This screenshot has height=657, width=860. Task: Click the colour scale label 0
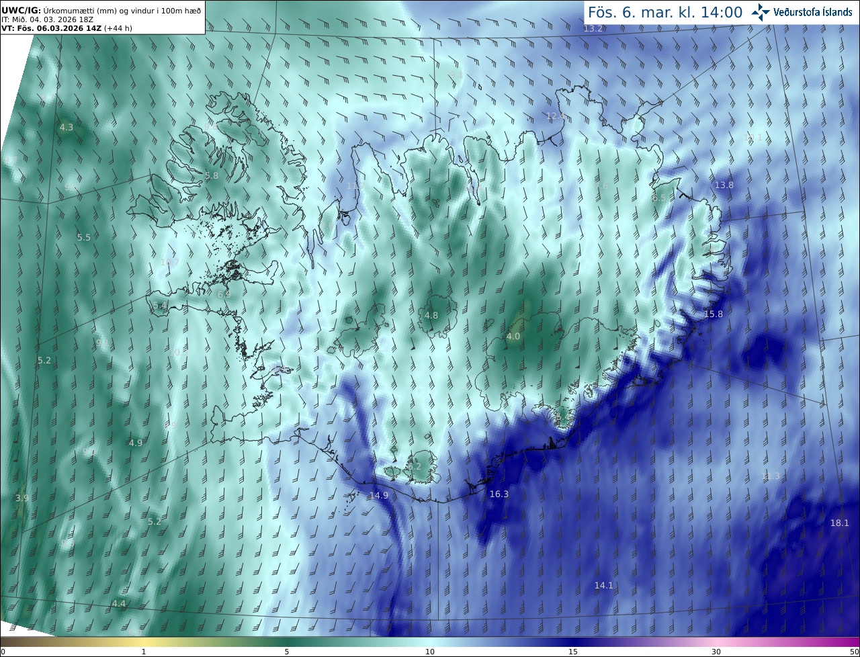[x=3, y=652]
